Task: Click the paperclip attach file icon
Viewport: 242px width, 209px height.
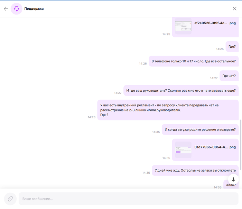Action: (10, 199)
